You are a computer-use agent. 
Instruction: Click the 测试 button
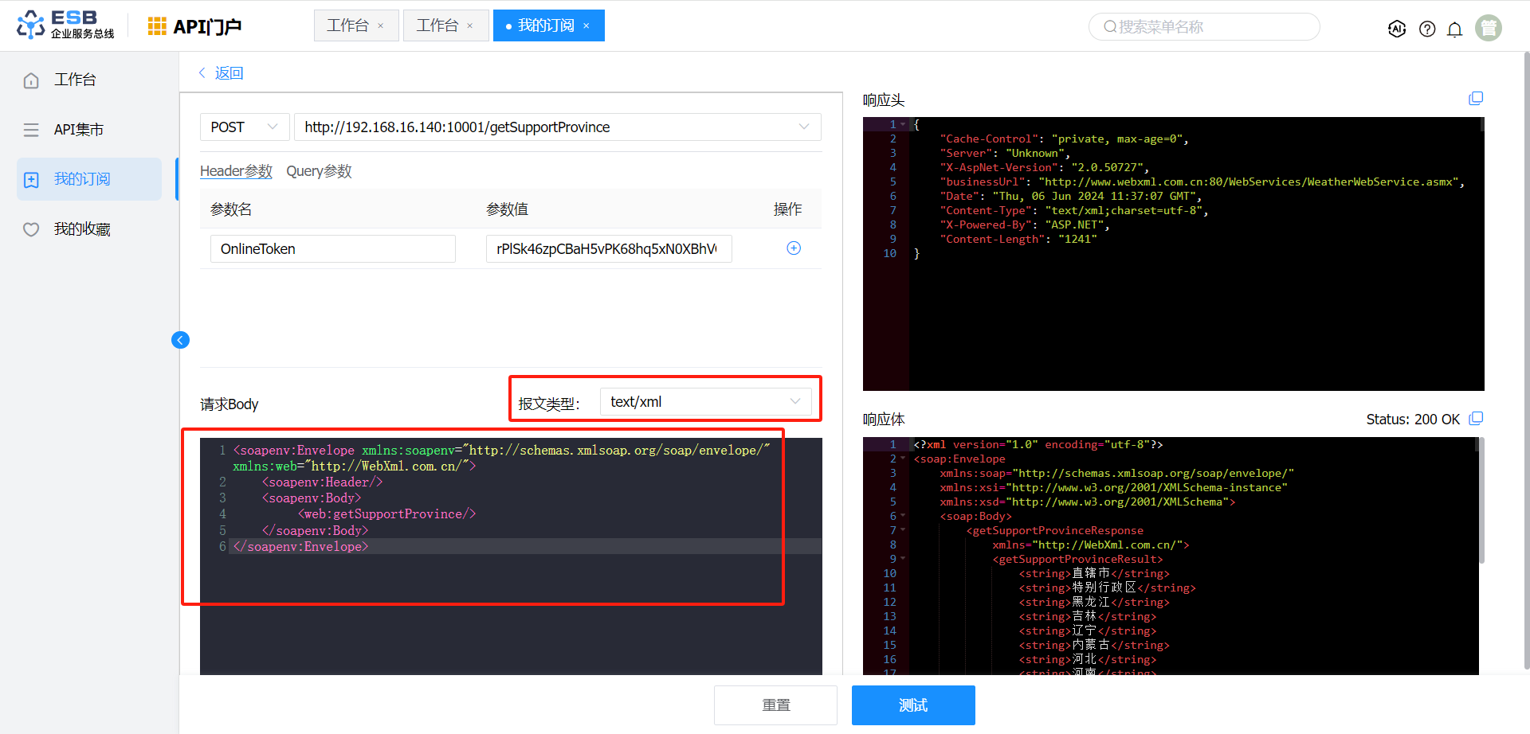[x=912, y=705]
